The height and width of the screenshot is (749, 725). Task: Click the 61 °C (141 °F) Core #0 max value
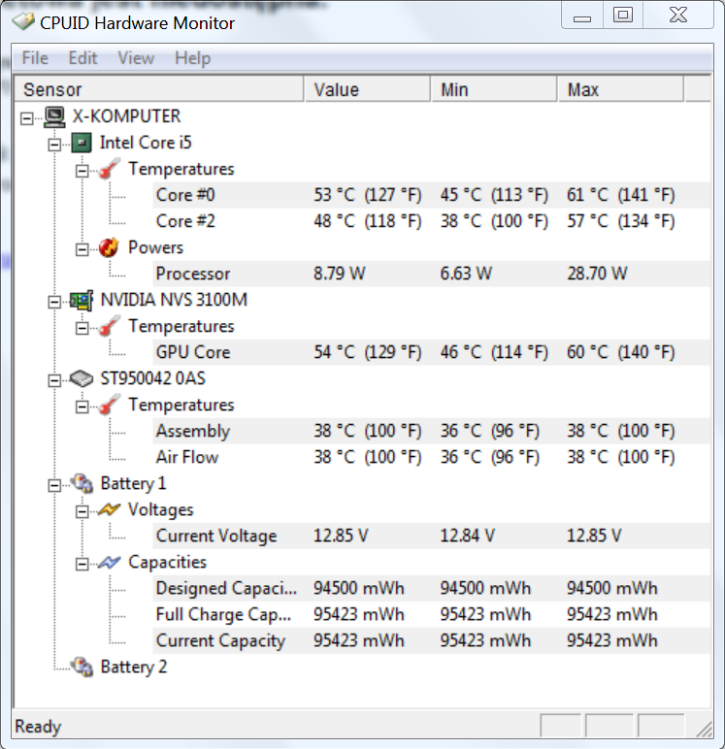621,195
